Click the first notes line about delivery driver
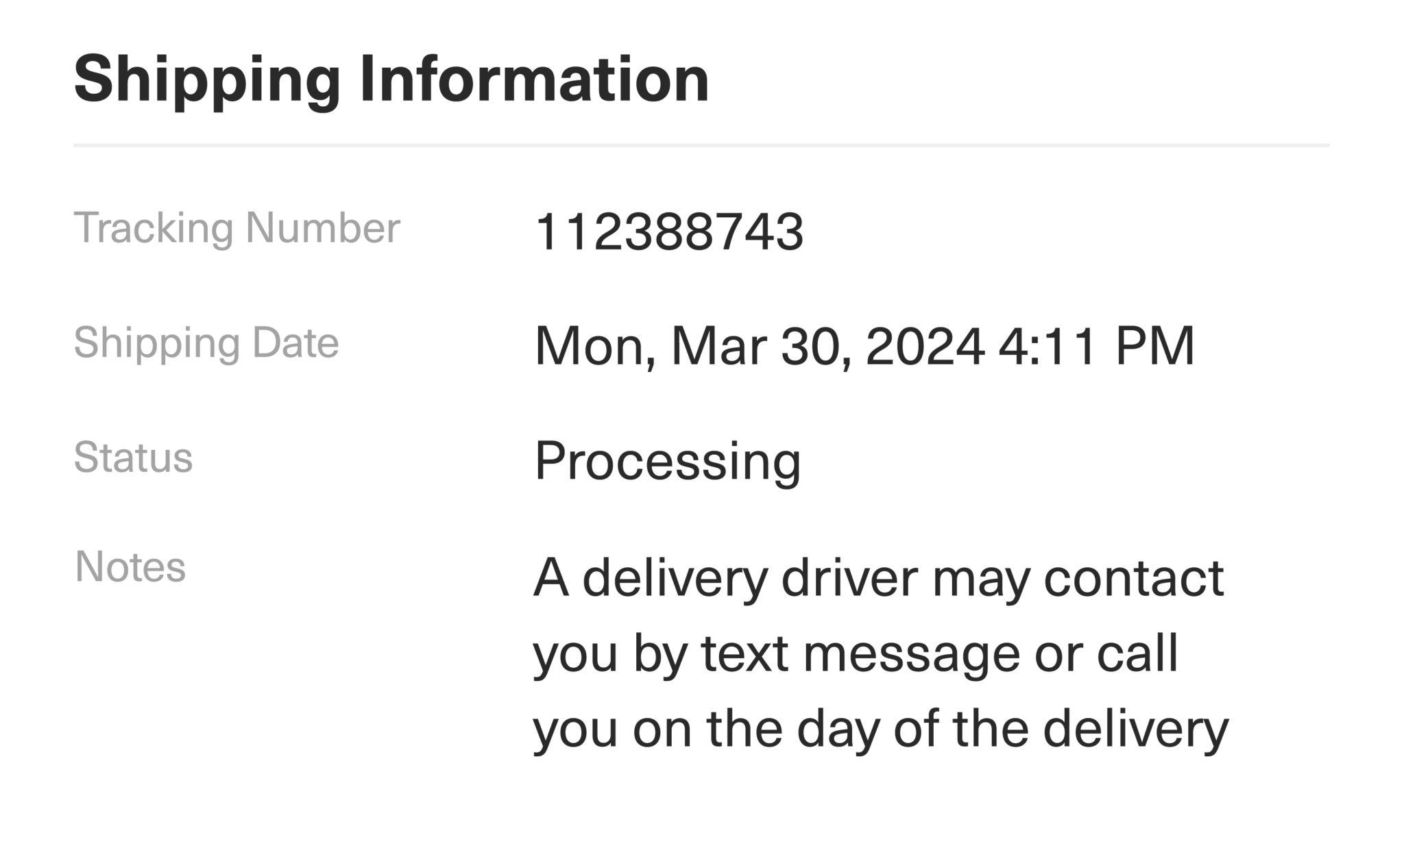The image size is (1404, 861). (x=878, y=579)
